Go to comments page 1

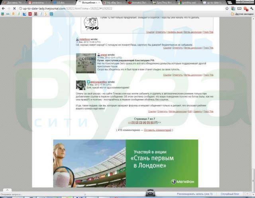(x=133, y=123)
